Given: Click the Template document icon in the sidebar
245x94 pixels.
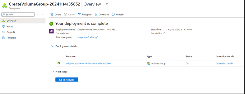Looking at the screenshot, I should coord(3,37).
